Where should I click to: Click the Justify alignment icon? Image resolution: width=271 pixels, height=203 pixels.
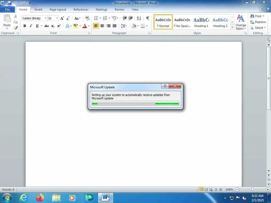(115, 26)
